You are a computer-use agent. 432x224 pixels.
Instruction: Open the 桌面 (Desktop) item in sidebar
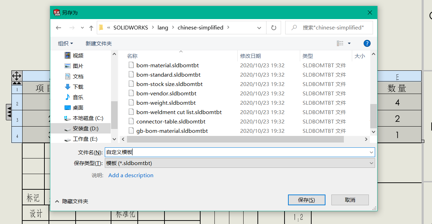[x=78, y=107]
